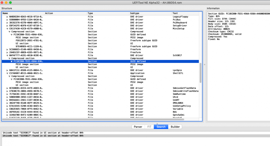Select the GpnvSwSmi file 3246A70D row
This screenshot has width=270, height=146.
tap(100, 115)
